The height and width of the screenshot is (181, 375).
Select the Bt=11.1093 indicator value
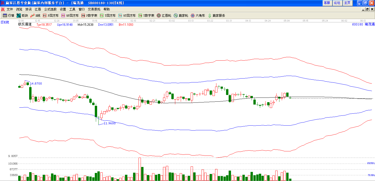pos(126,25)
